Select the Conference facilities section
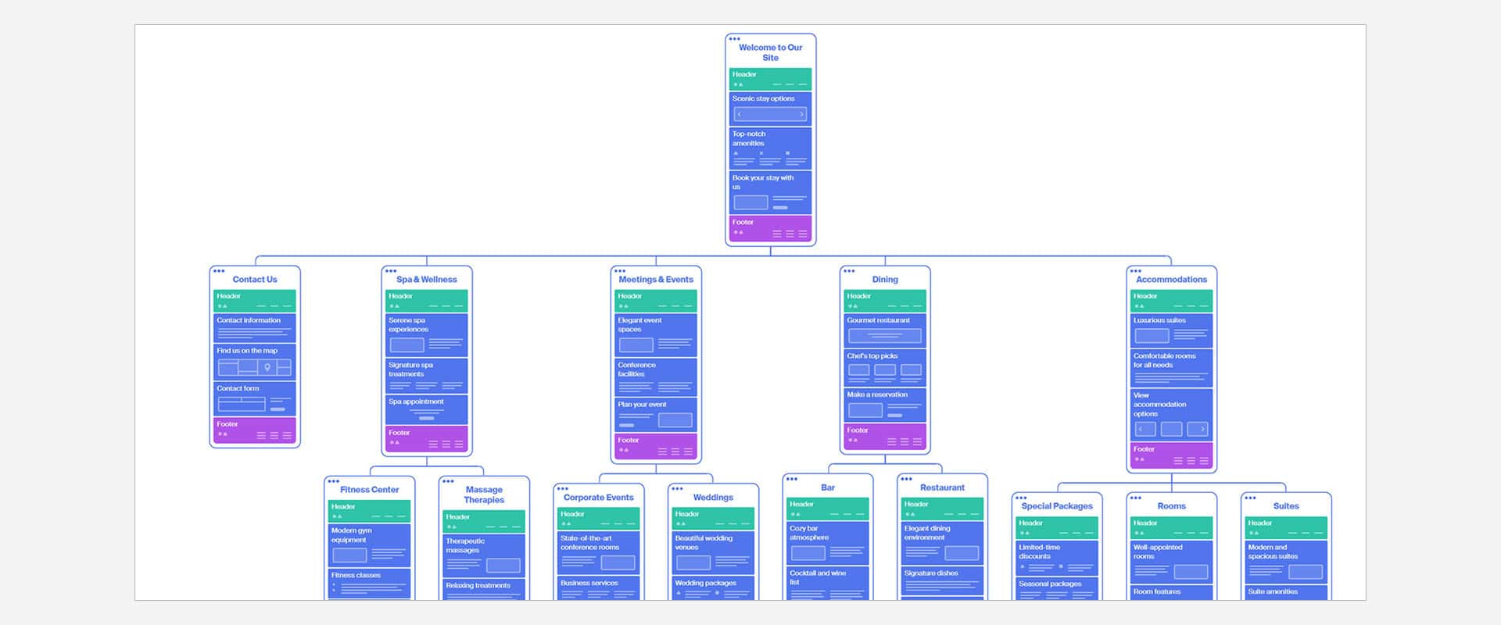This screenshot has width=1501, height=625. coord(656,377)
